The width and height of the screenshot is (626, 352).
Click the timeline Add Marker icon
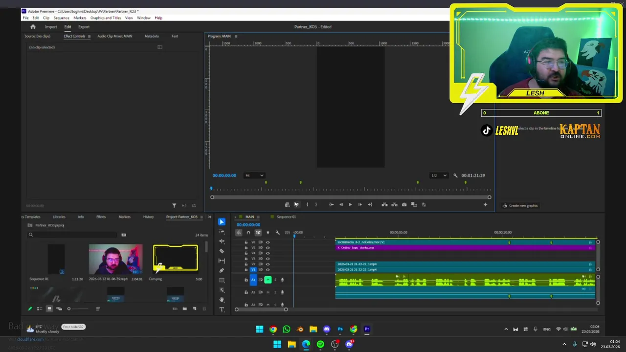268,233
